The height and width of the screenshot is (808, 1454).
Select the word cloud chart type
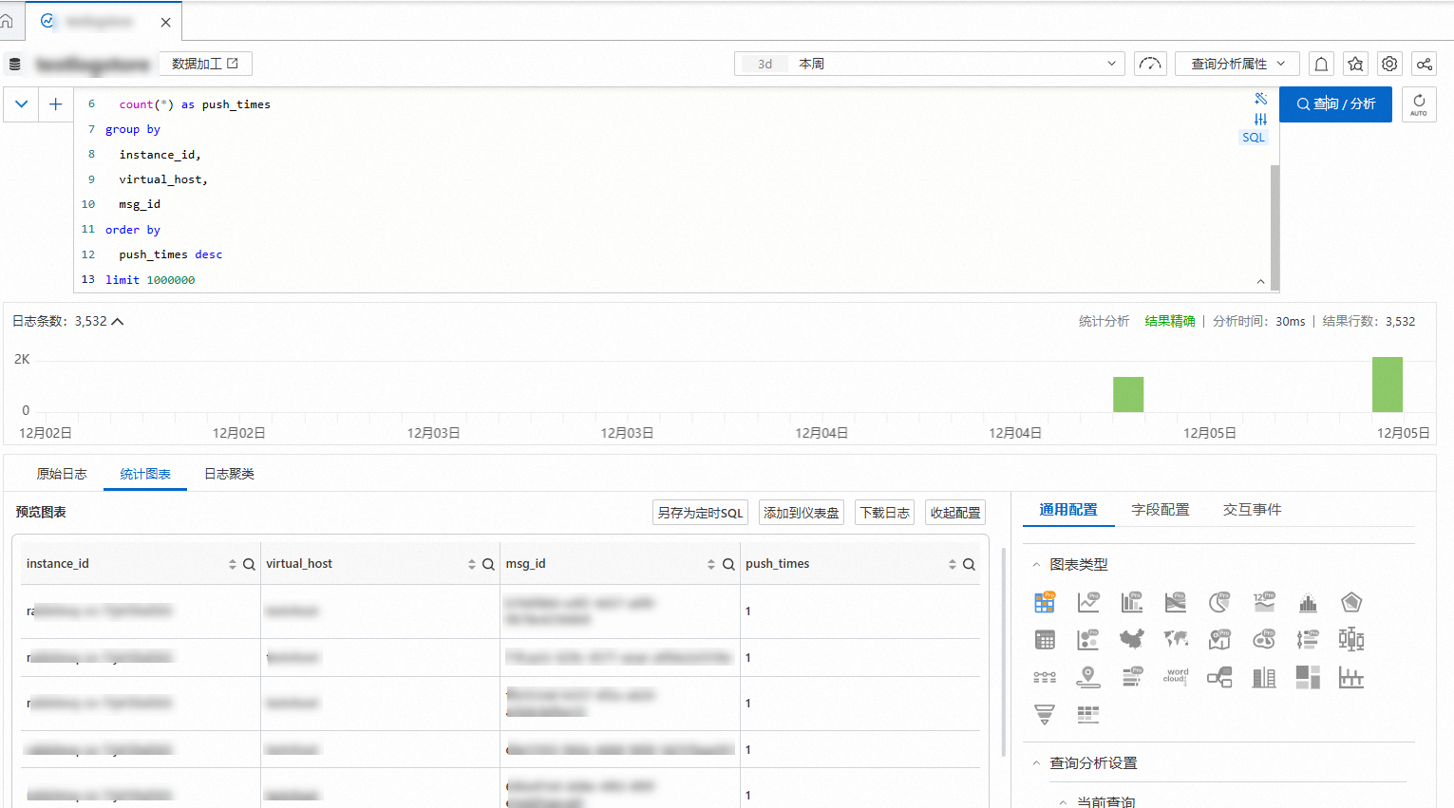[x=1176, y=677]
